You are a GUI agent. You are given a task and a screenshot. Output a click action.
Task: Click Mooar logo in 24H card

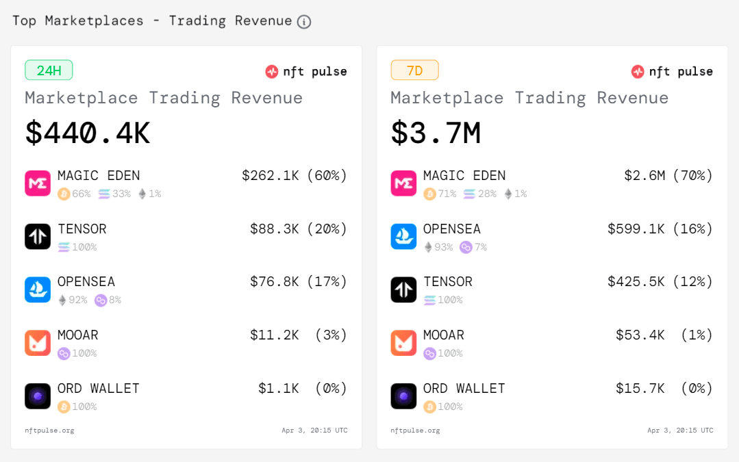pos(38,343)
